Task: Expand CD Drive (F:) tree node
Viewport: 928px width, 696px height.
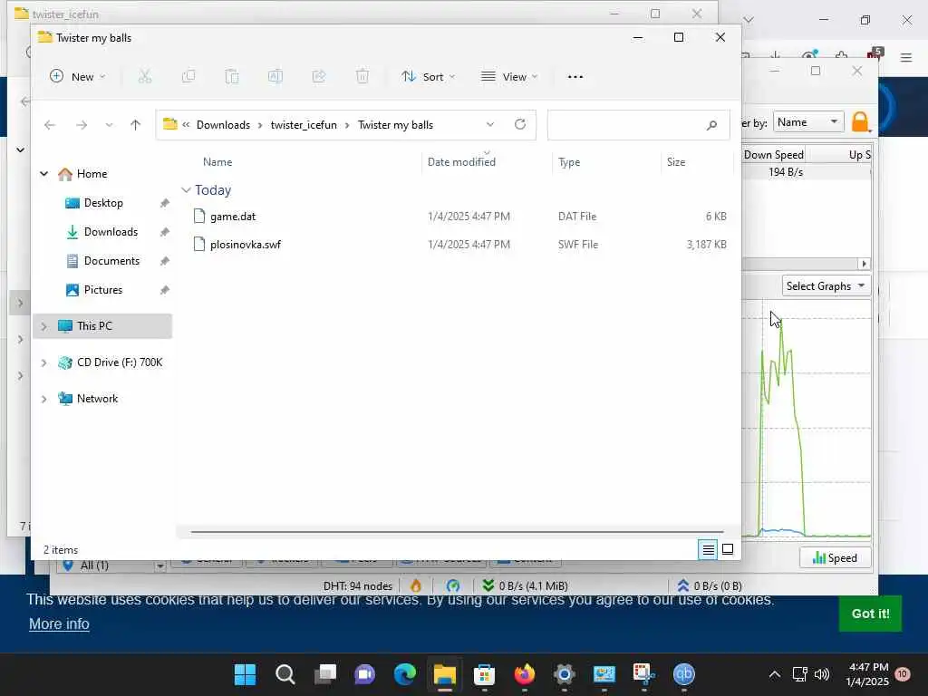Action: [43, 362]
